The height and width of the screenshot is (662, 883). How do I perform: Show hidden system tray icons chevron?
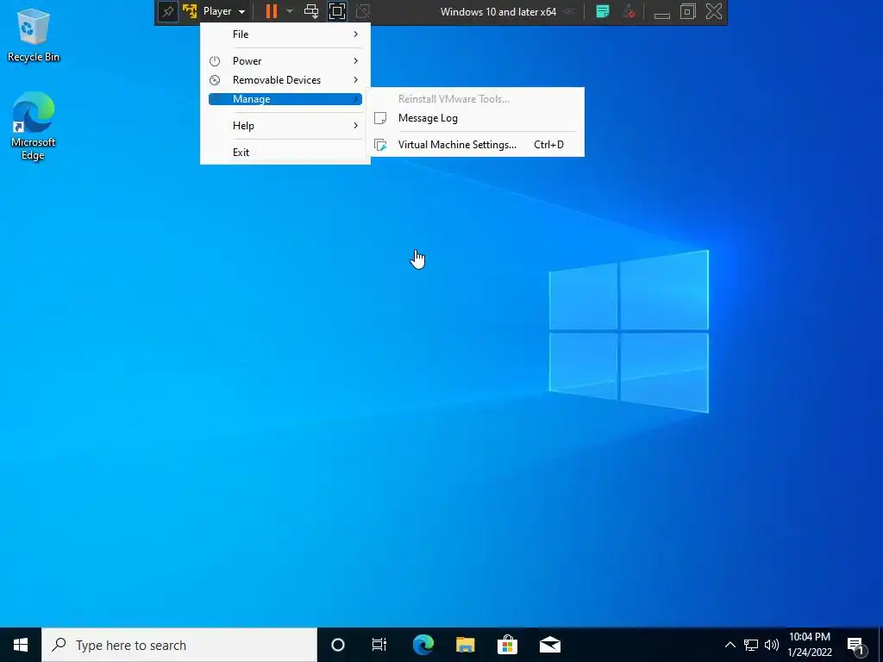730,645
